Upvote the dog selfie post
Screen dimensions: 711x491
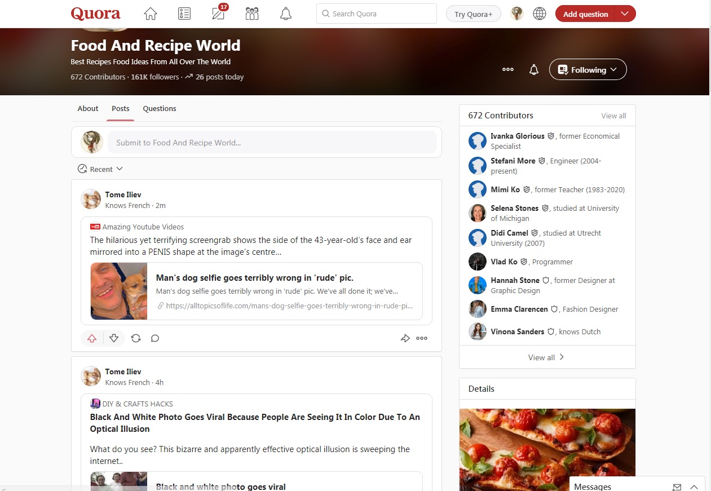(x=92, y=338)
